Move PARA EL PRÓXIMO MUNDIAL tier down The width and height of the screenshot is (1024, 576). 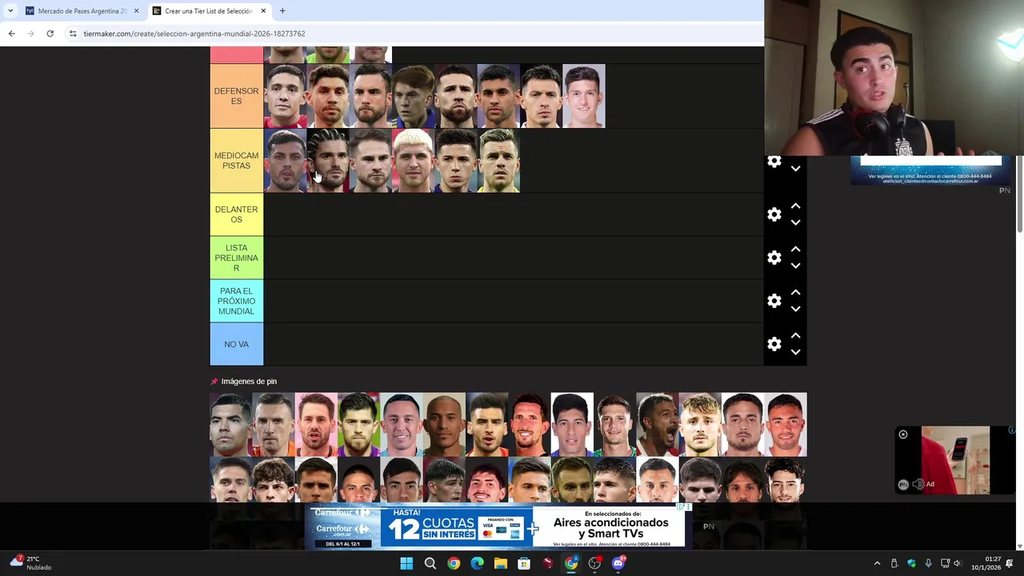795,309
